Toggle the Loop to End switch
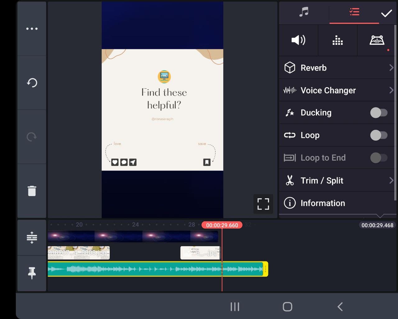This screenshot has height=319, width=398. coord(378,158)
